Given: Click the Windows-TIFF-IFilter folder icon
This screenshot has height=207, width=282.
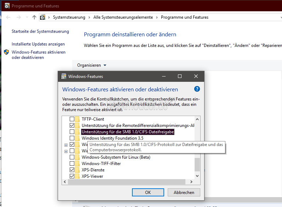Looking at the screenshot, I should 77,164.
